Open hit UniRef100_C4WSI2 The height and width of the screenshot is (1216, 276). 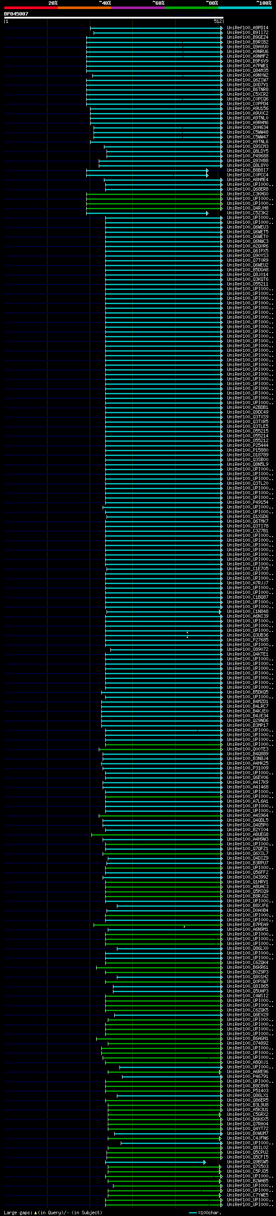click(248, 996)
